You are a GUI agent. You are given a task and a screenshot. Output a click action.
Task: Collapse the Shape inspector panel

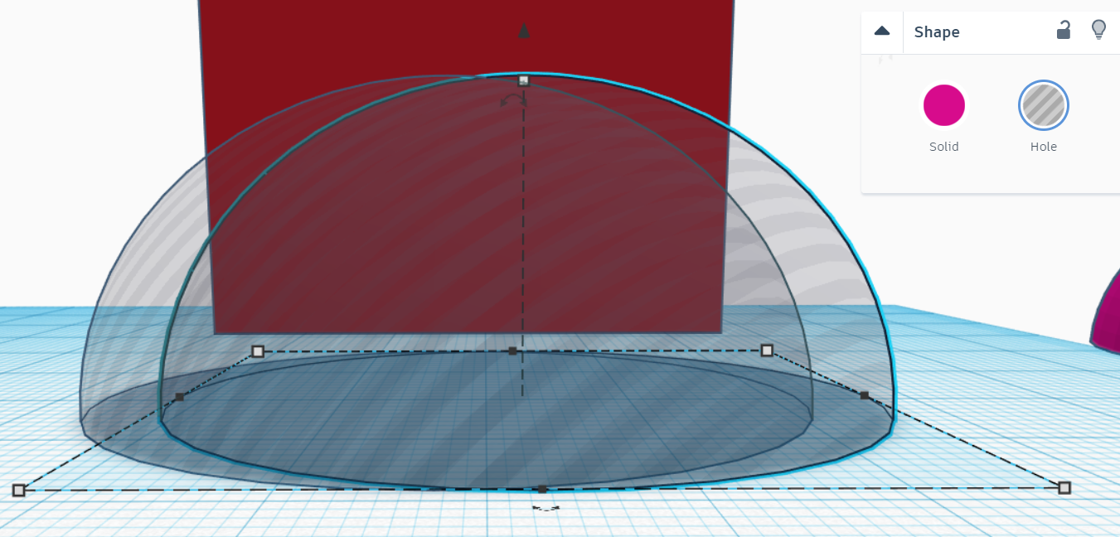tap(881, 31)
